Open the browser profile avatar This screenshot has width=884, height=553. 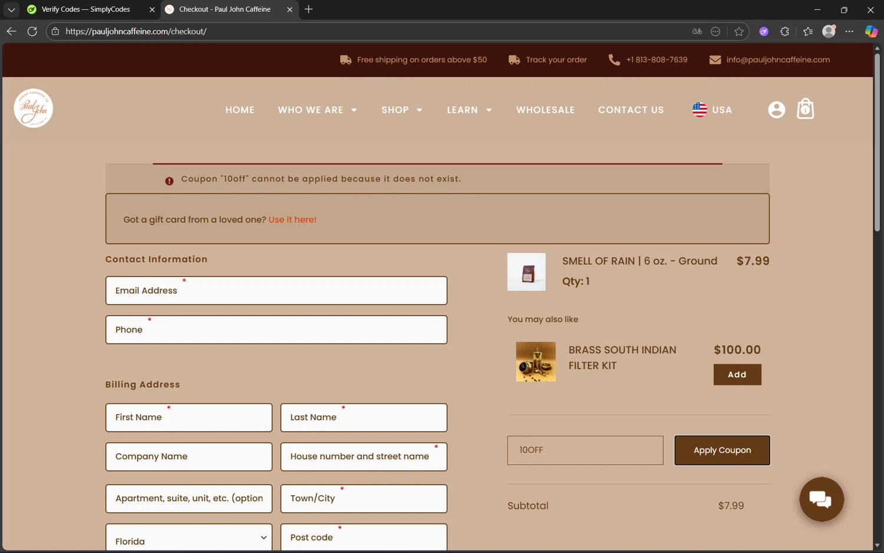[829, 31]
